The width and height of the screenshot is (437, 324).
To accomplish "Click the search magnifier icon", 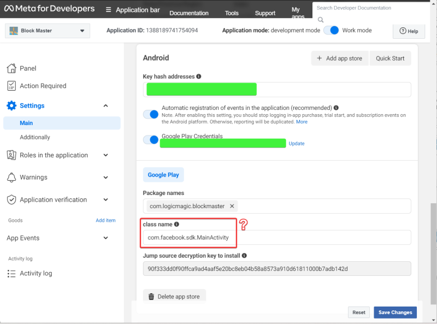I will coord(321,20).
